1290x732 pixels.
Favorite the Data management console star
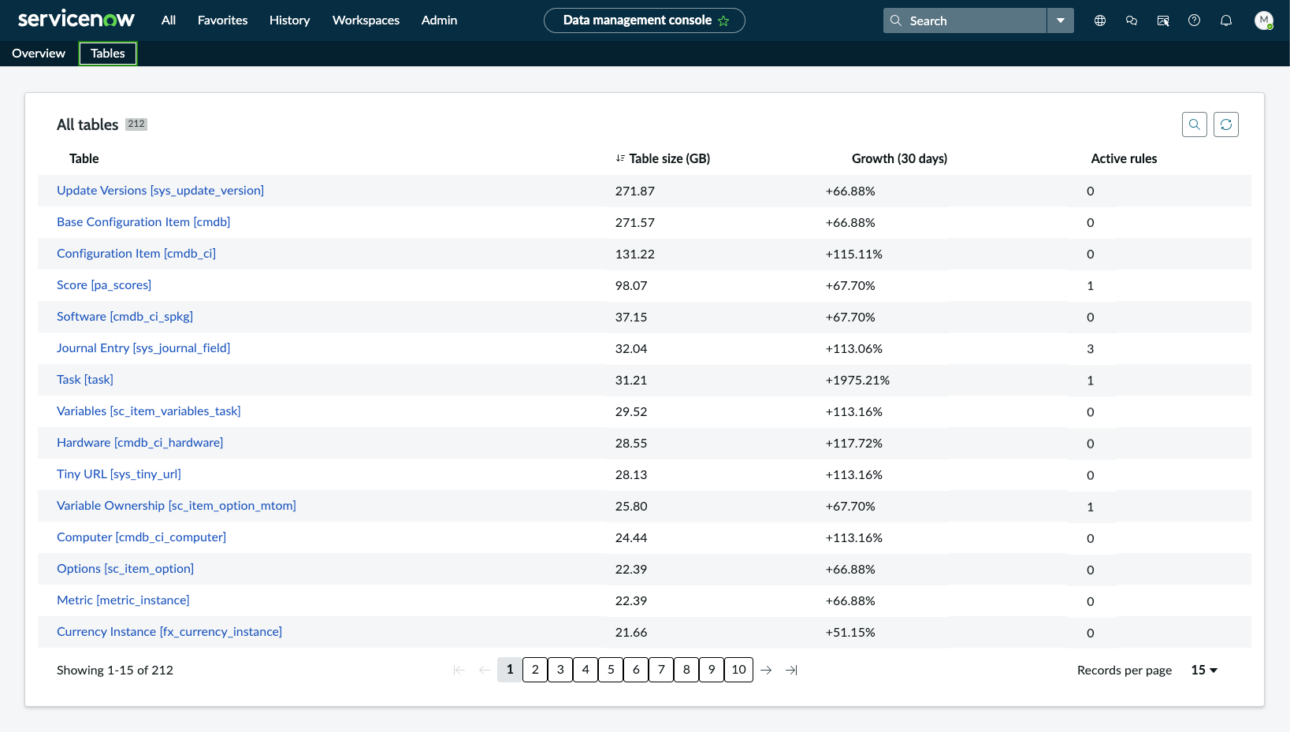tap(723, 20)
